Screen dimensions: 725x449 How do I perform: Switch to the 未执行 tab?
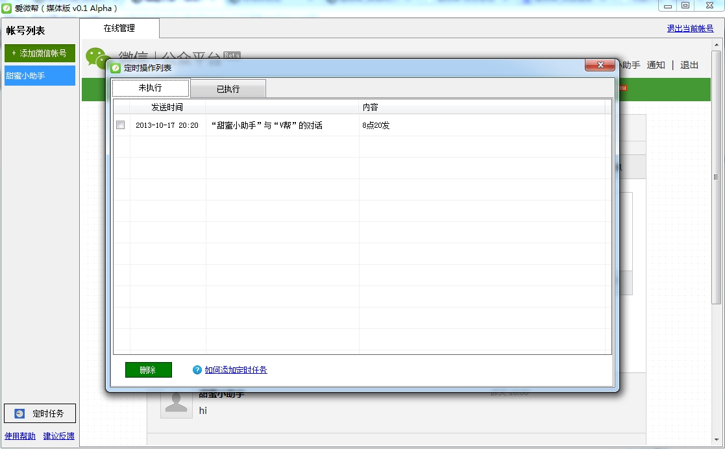[151, 88]
